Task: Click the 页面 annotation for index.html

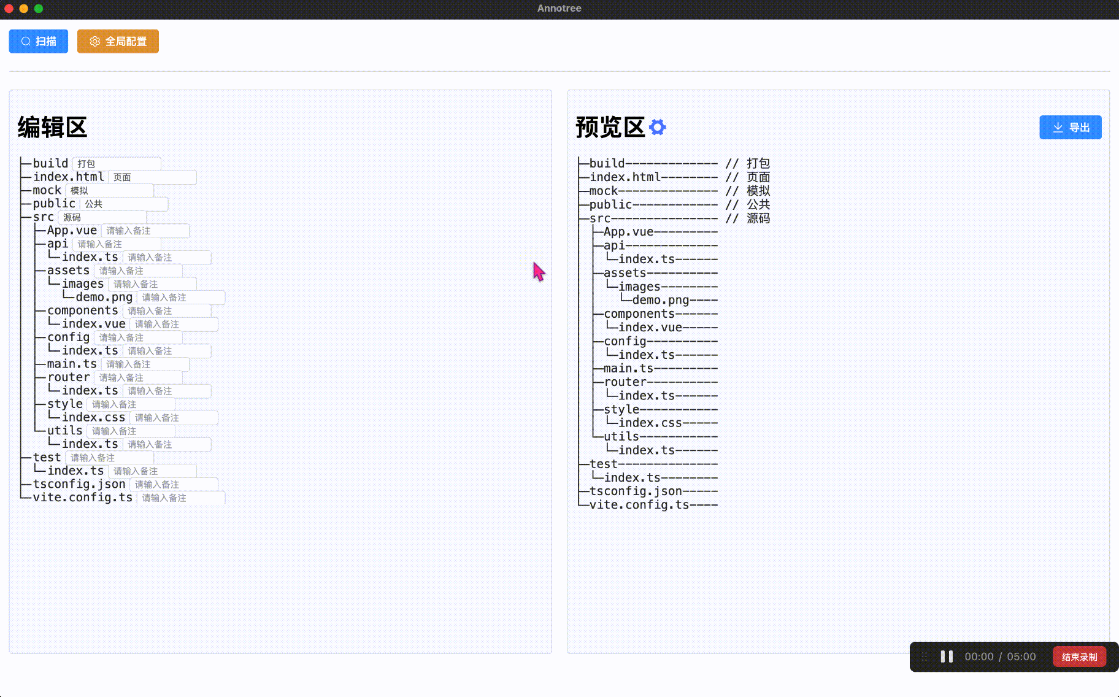Action: [x=152, y=177]
